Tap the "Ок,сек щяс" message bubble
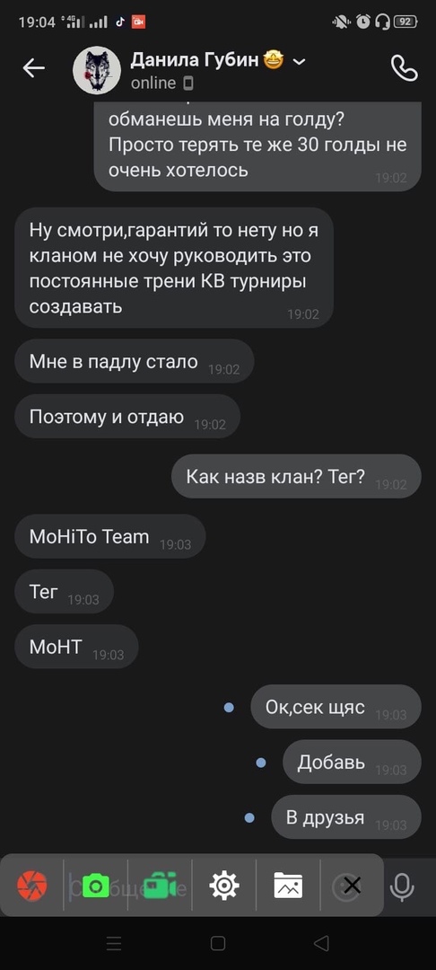Viewport: 436px width, 970px height. (x=336, y=707)
